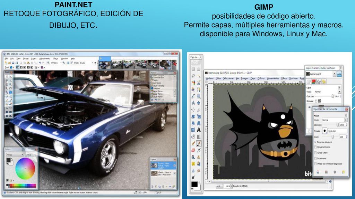Open Paint.NET Layers menu

[34, 59]
